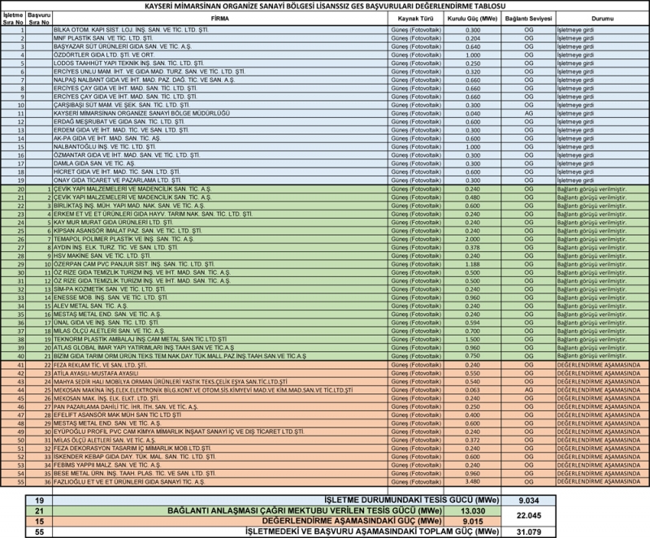The height and width of the screenshot is (538, 650).
Task: Click the power value '2.000'
Action: click(473, 239)
